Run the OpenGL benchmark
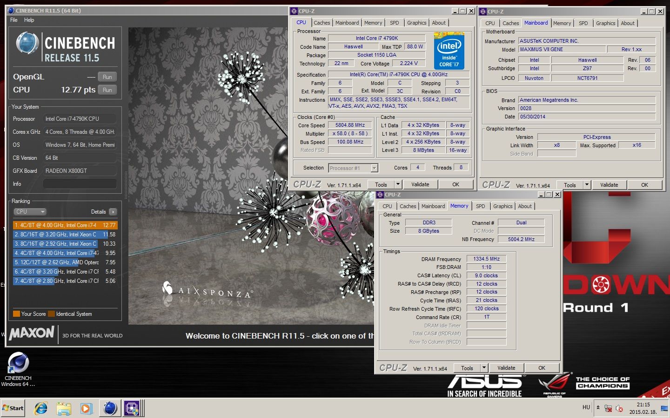 point(107,77)
